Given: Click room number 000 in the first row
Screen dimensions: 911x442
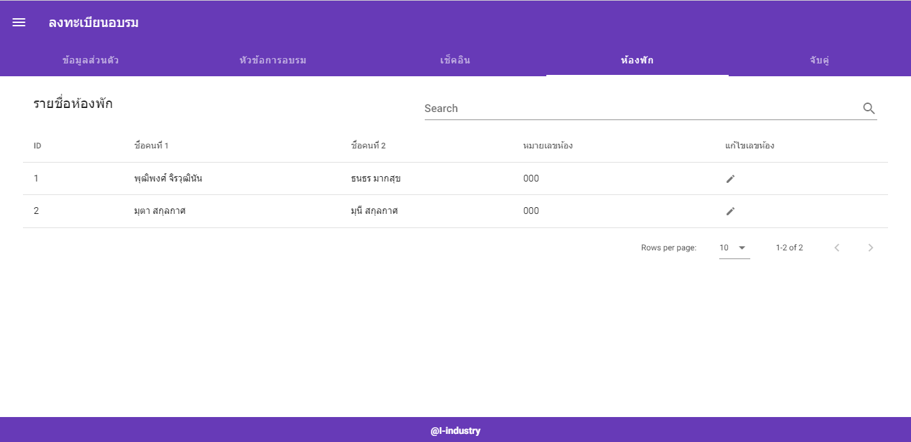Looking at the screenshot, I should click(531, 178).
